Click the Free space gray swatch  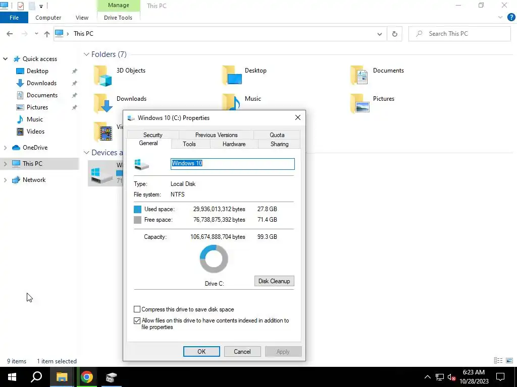click(x=137, y=220)
